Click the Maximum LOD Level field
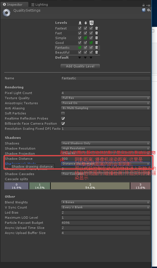This screenshot has width=157, height=268. click(106, 218)
